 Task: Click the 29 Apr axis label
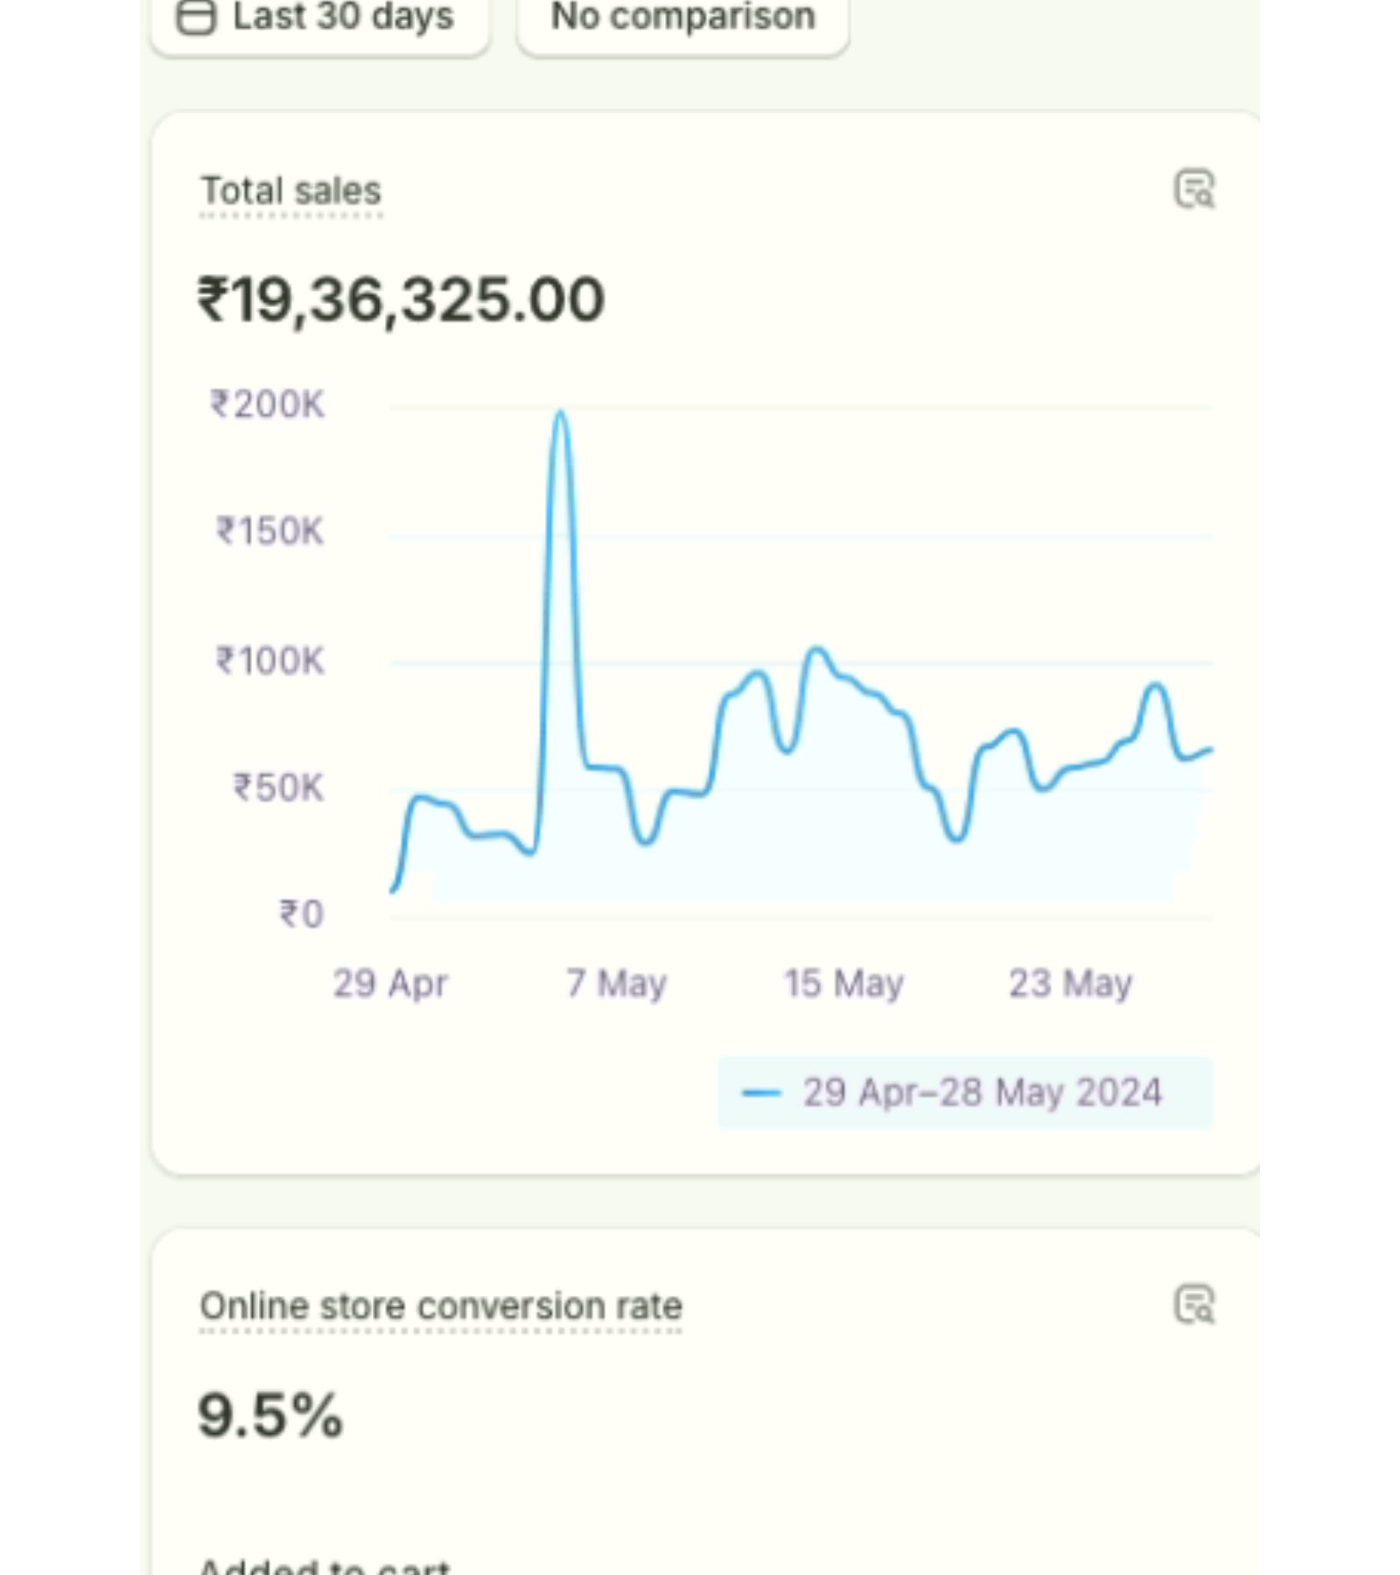pos(389,983)
